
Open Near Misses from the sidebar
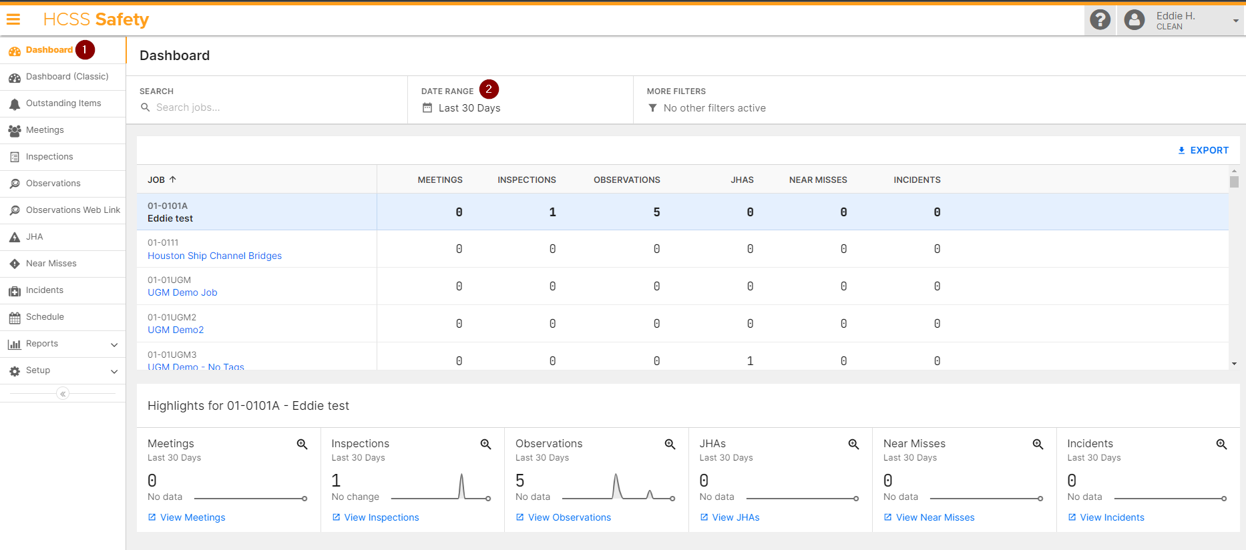51,264
